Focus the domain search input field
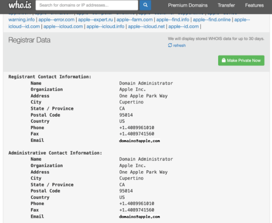The height and width of the screenshot is (223, 272). (87, 5)
